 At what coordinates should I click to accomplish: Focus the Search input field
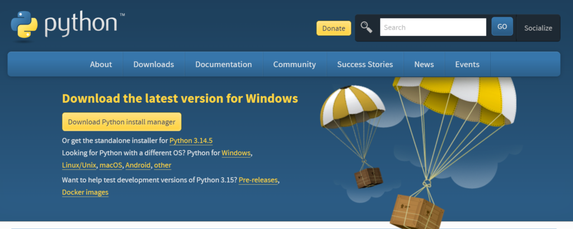pyautogui.click(x=433, y=27)
